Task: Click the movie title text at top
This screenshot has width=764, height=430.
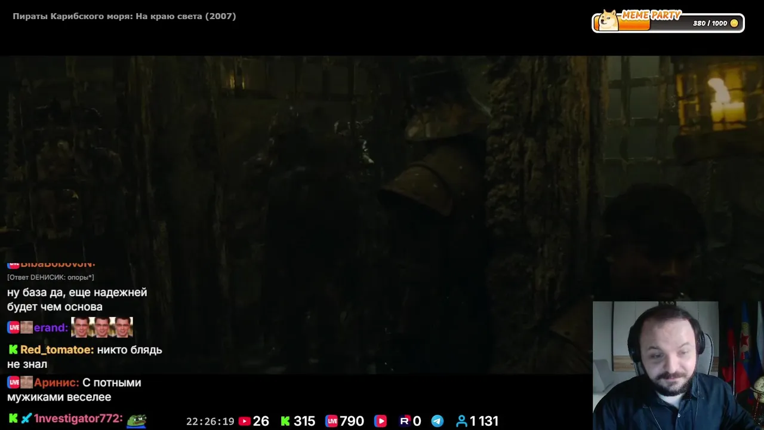Action: [x=124, y=16]
